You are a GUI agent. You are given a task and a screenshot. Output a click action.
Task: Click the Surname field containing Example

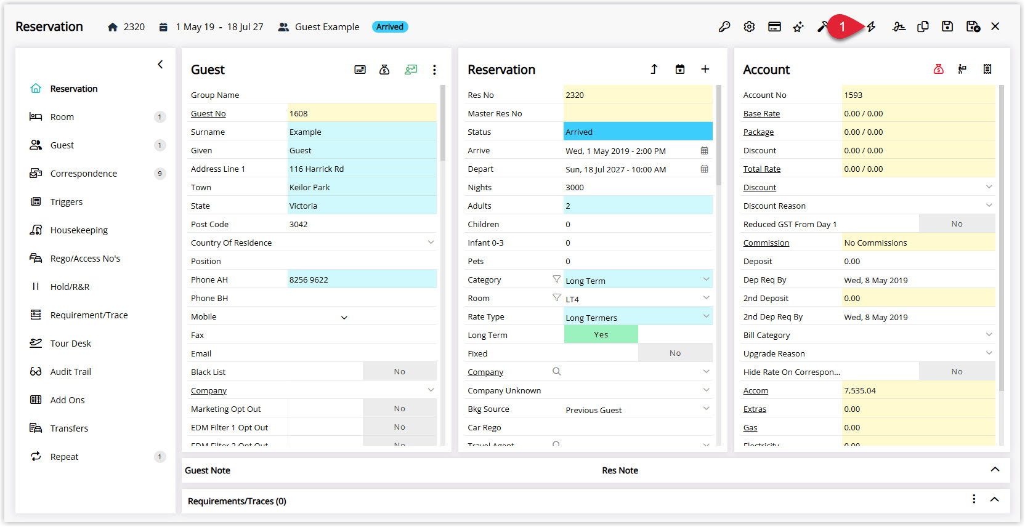click(362, 132)
